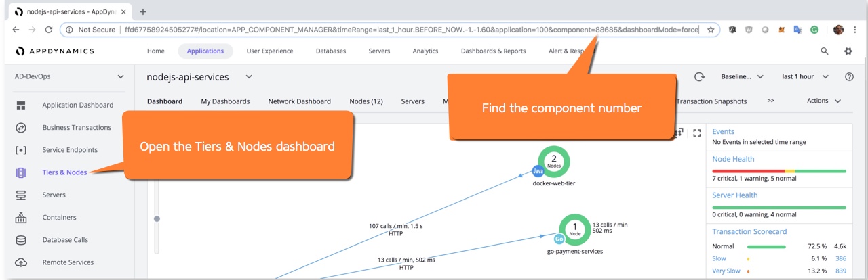Open the Application Dashboard sidebar icon
This screenshot has width=868, height=280.
(21, 105)
